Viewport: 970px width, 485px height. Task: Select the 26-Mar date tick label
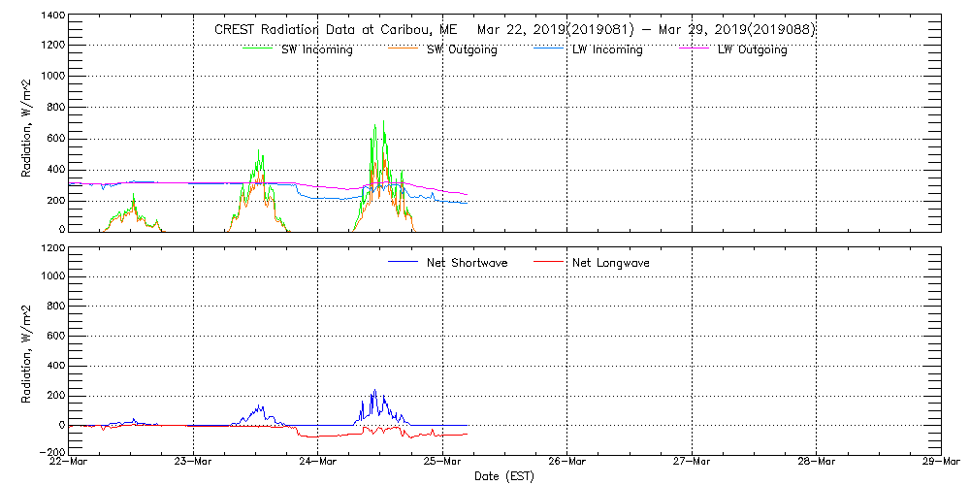click(x=567, y=462)
